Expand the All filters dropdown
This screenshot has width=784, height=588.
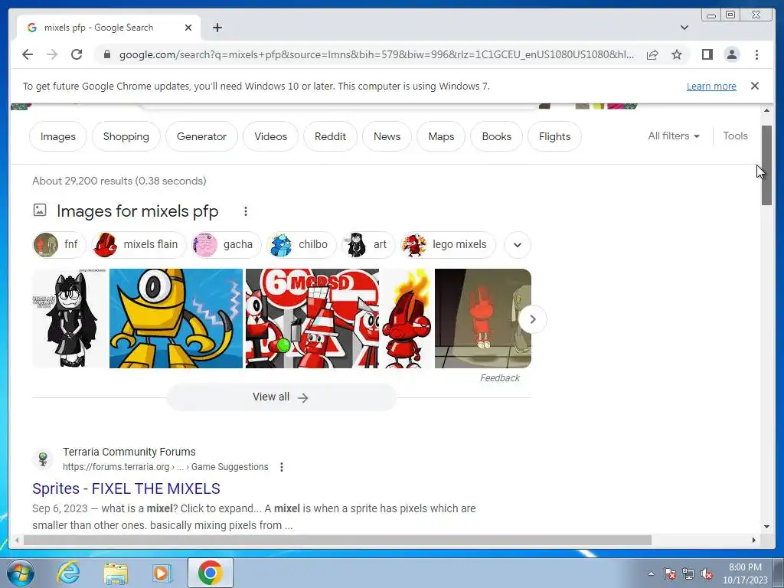tap(674, 136)
